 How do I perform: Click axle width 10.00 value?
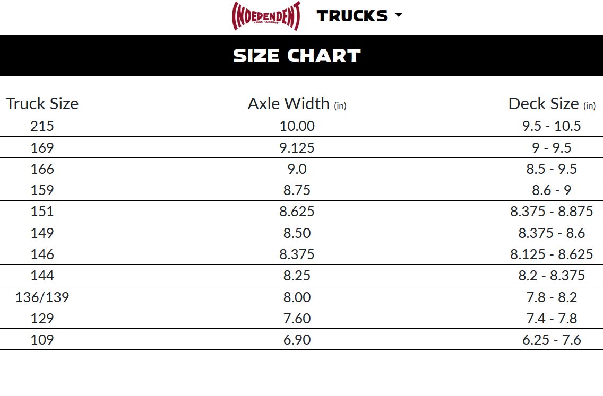(x=297, y=126)
